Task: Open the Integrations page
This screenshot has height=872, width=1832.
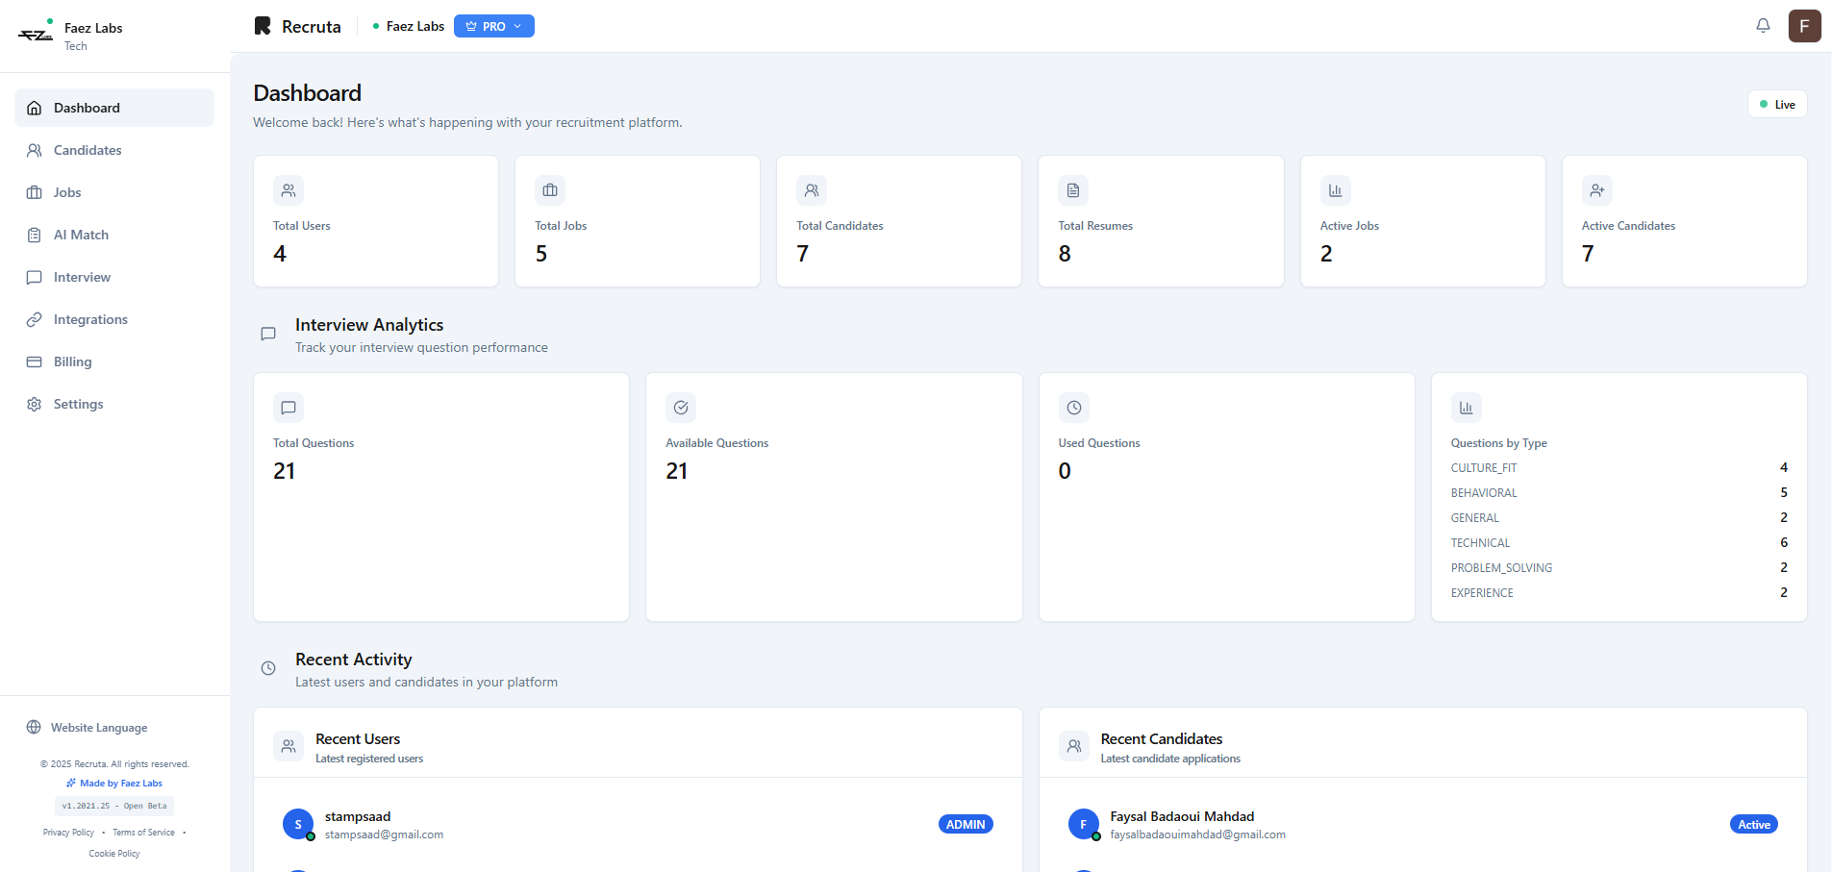Action: click(x=90, y=319)
